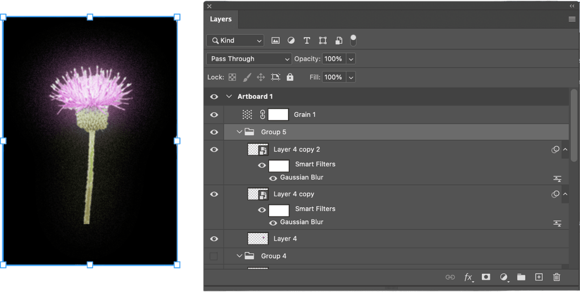Filter for shape layers icon

click(323, 40)
